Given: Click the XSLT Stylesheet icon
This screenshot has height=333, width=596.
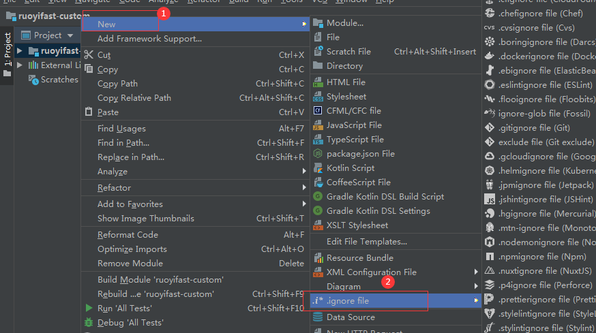Looking at the screenshot, I should [x=318, y=225].
